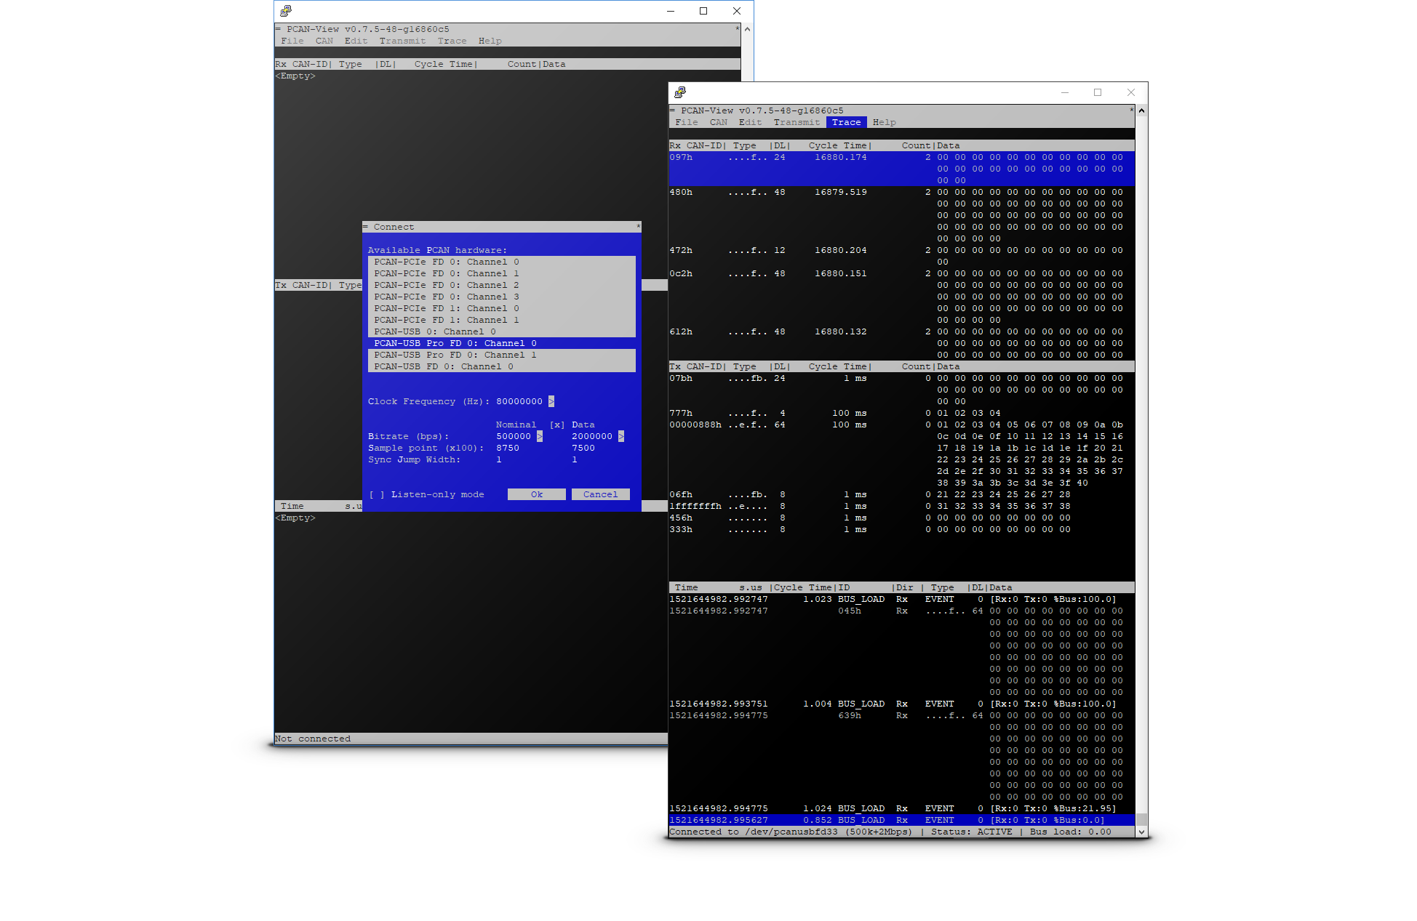Click the Data sample point field 7500
Image resolution: width=1417 pixels, height=921 pixels.
click(x=583, y=448)
